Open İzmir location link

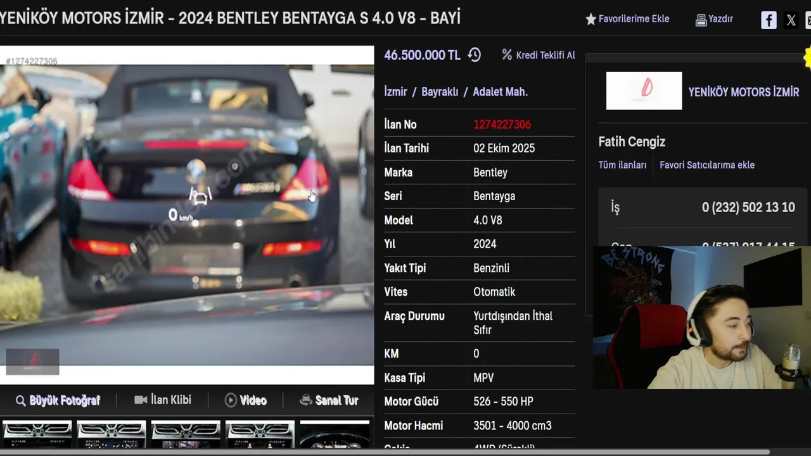[395, 92]
